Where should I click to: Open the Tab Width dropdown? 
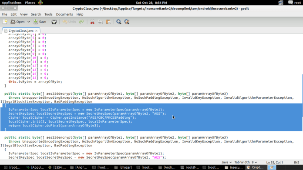[246, 162]
